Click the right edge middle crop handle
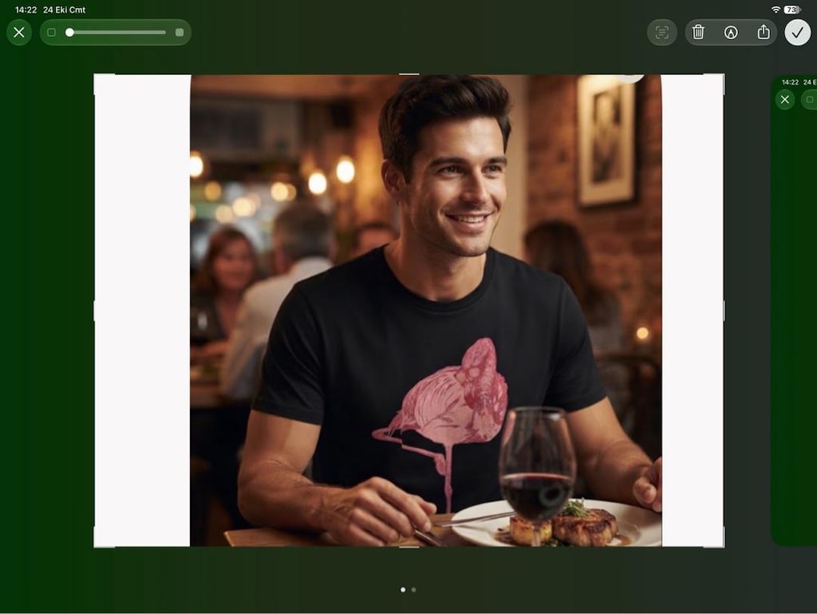 pos(724,311)
